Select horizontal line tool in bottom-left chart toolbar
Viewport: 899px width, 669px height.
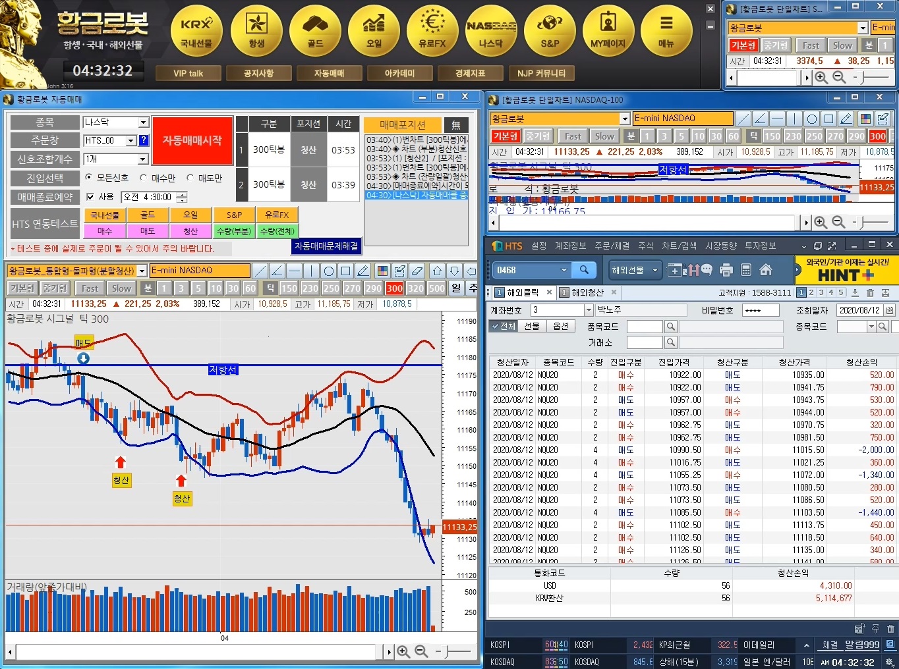click(x=295, y=271)
